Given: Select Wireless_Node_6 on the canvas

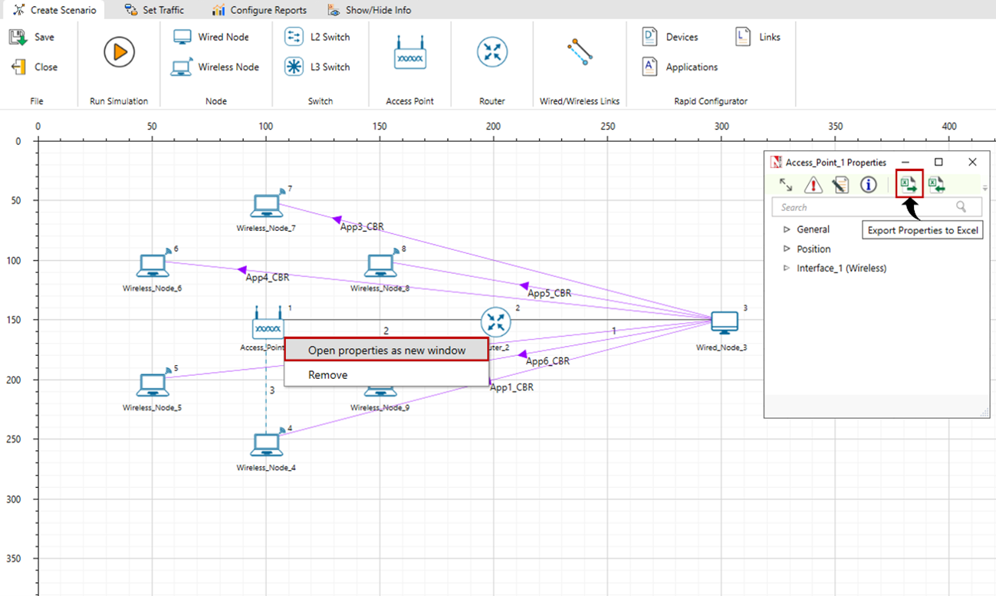Looking at the screenshot, I should point(153,266).
